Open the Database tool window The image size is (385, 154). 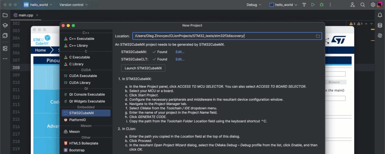[380, 25]
